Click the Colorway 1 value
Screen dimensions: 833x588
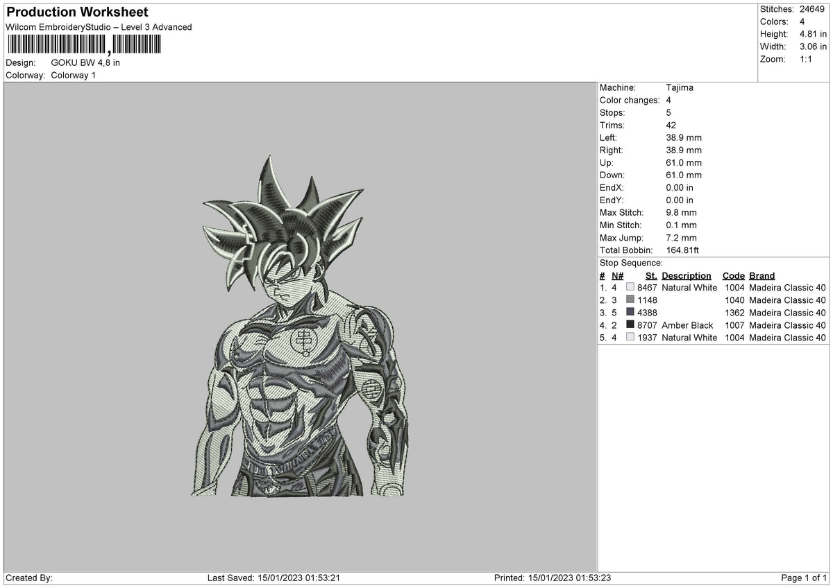74,75
